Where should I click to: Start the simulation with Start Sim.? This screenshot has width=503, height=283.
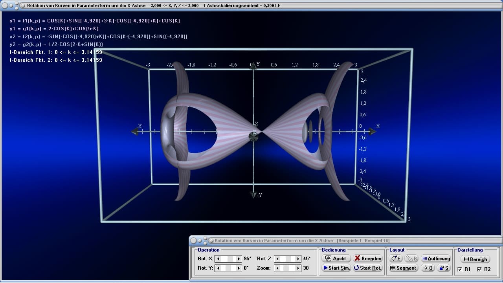(x=336, y=268)
